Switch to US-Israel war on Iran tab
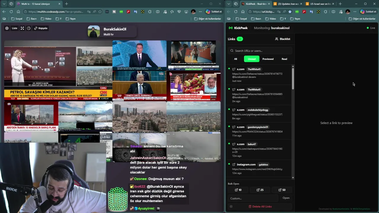379x213 pixels. [320, 4]
